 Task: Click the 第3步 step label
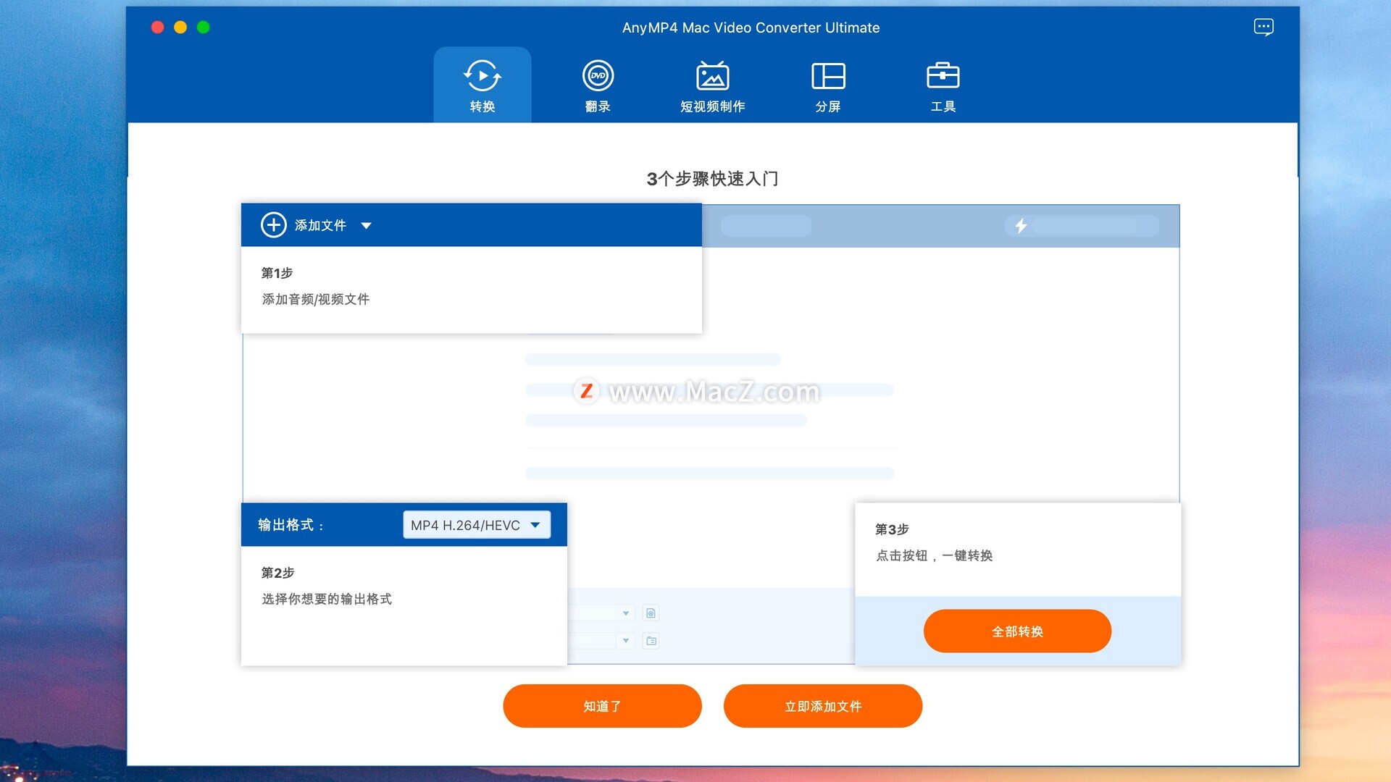click(892, 529)
